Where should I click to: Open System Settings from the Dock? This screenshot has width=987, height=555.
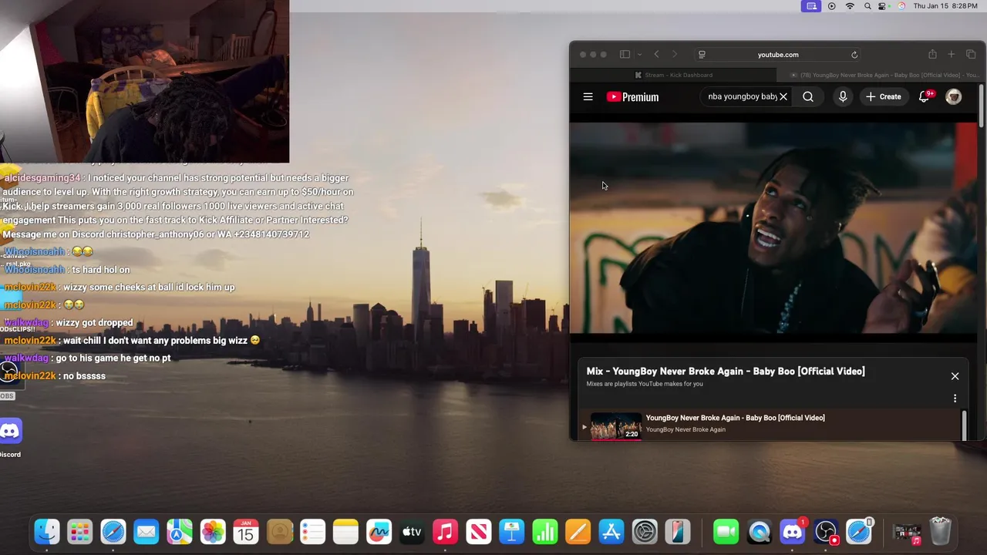pyautogui.click(x=644, y=532)
